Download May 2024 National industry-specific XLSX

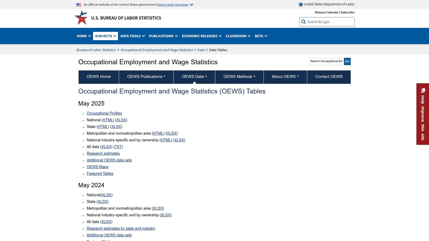pos(165,215)
